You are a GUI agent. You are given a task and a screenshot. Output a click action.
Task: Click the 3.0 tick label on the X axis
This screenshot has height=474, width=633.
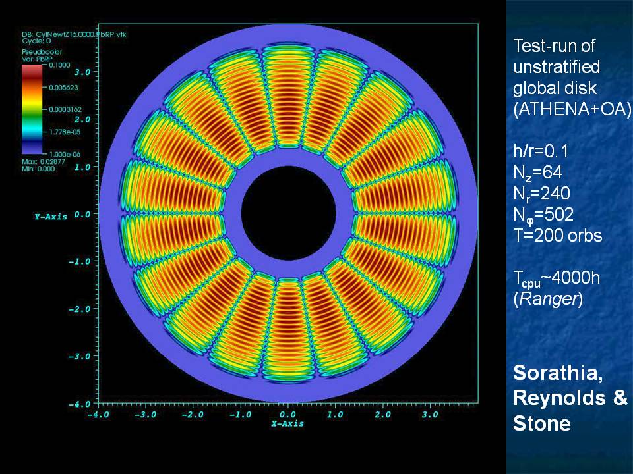point(429,415)
